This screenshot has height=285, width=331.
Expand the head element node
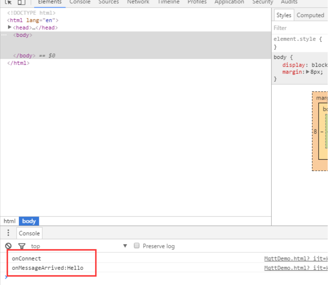[10, 28]
